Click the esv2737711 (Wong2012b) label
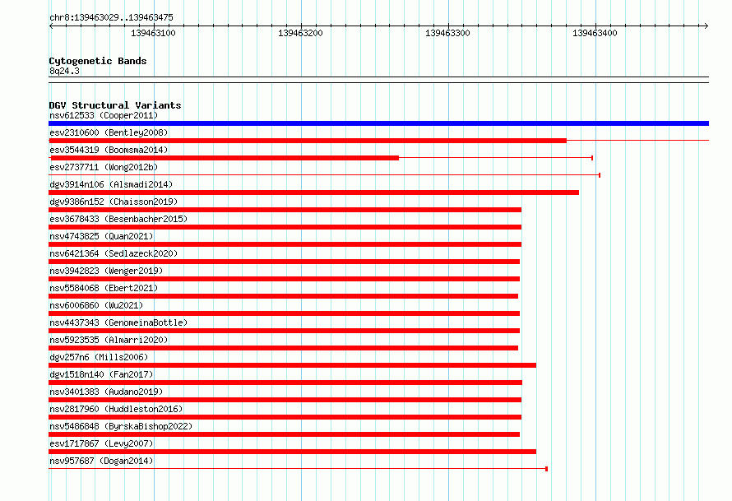Viewport: 732px width, 501px height. [104, 167]
